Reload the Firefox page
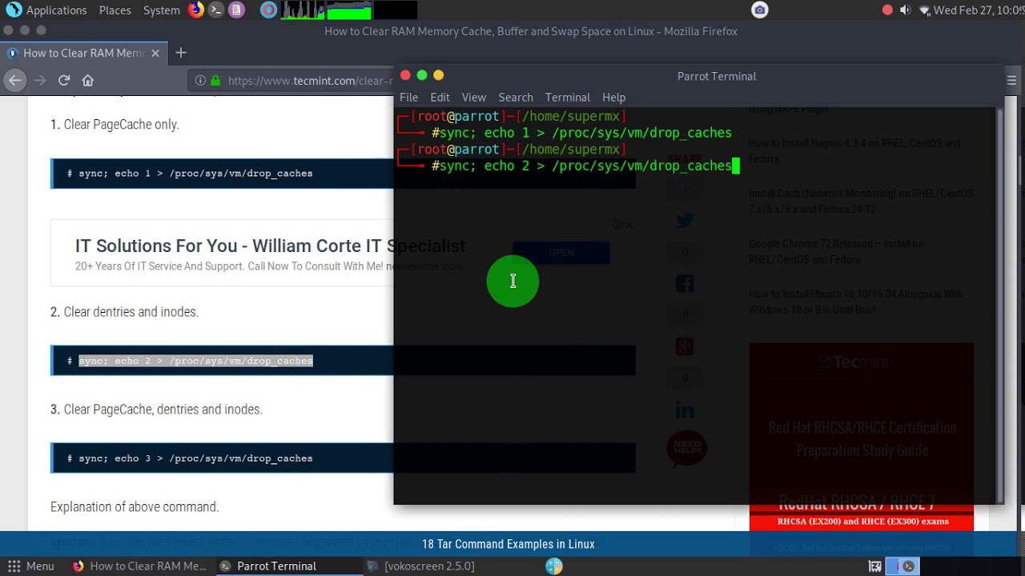 pos(64,80)
